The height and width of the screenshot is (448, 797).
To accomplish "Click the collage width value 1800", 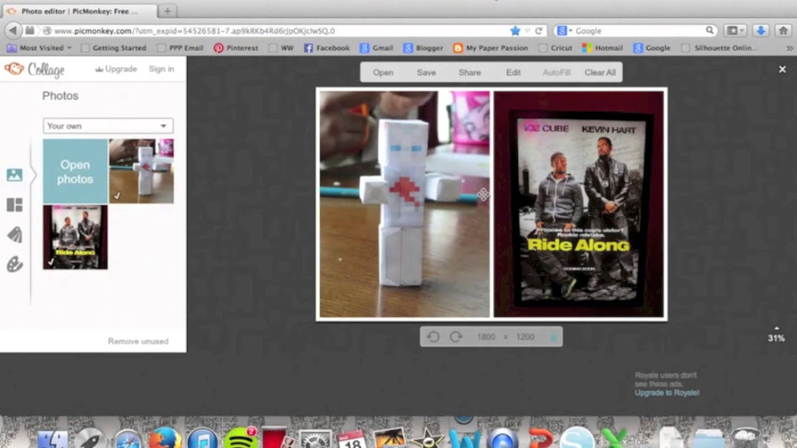I will [486, 337].
